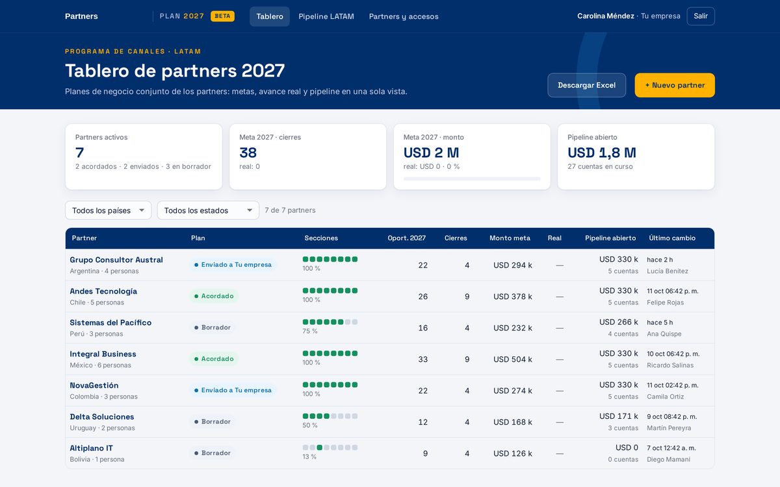Click the USD 171 k pipeline value
The image size is (780, 487).
619,416
